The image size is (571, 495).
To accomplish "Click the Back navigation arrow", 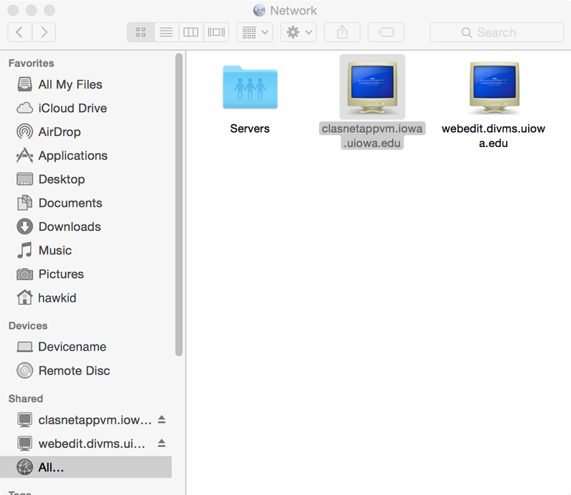I will 19,32.
